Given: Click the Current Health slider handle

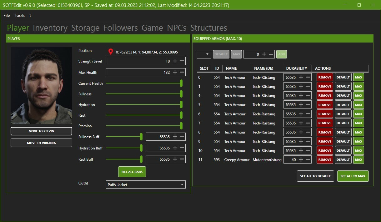Looking at the screenshot, I should pyautogui.click(x=181, y=83).
